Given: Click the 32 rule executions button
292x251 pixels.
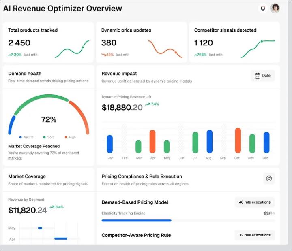Looking at the screenshot, I should point(254,235).
